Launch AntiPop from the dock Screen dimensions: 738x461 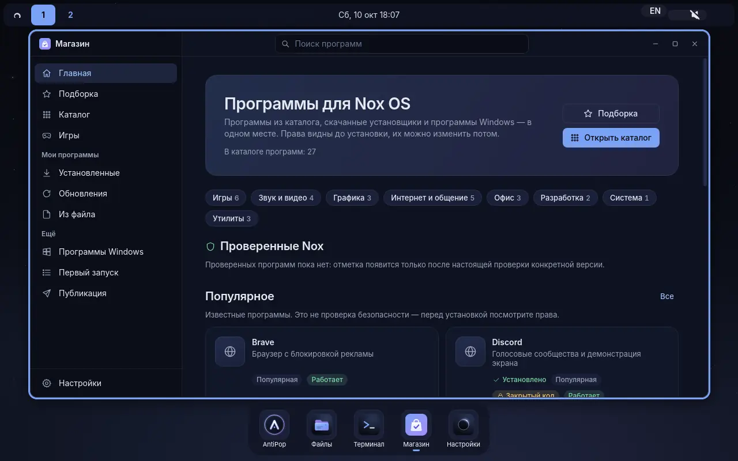[274, 425]
